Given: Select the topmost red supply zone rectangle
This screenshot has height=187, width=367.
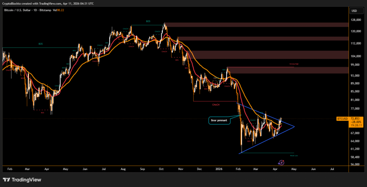Looking at the screenshot, I should (256, 25).
